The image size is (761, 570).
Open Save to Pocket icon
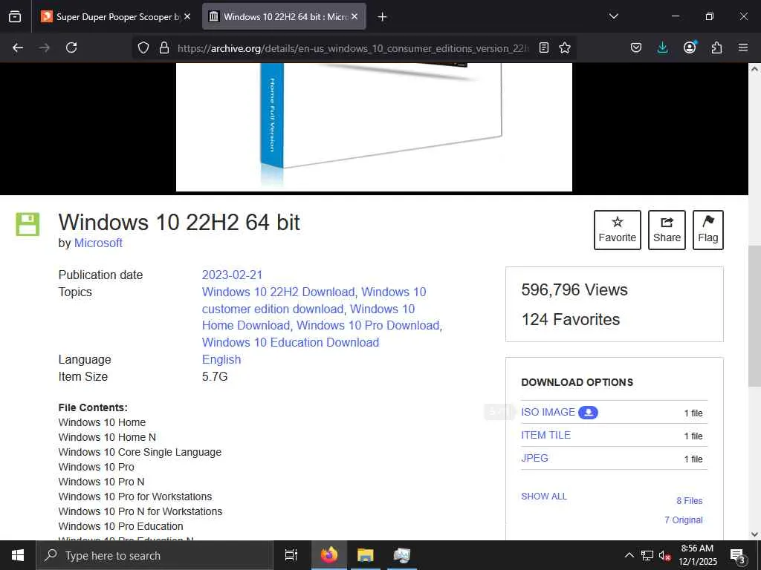636,47
